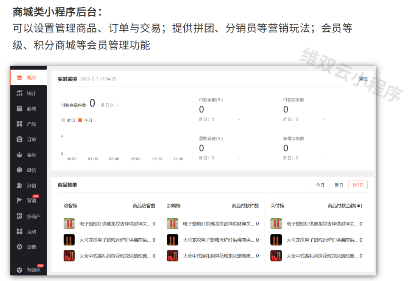Click 大号龙纹 thumbnail in 支付榜
This screenshot has height=281, width=409.
click(x=276, y=239)
